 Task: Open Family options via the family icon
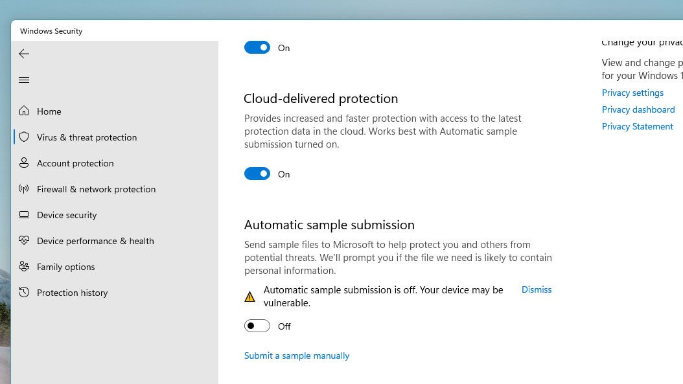[x=24, y=267]
